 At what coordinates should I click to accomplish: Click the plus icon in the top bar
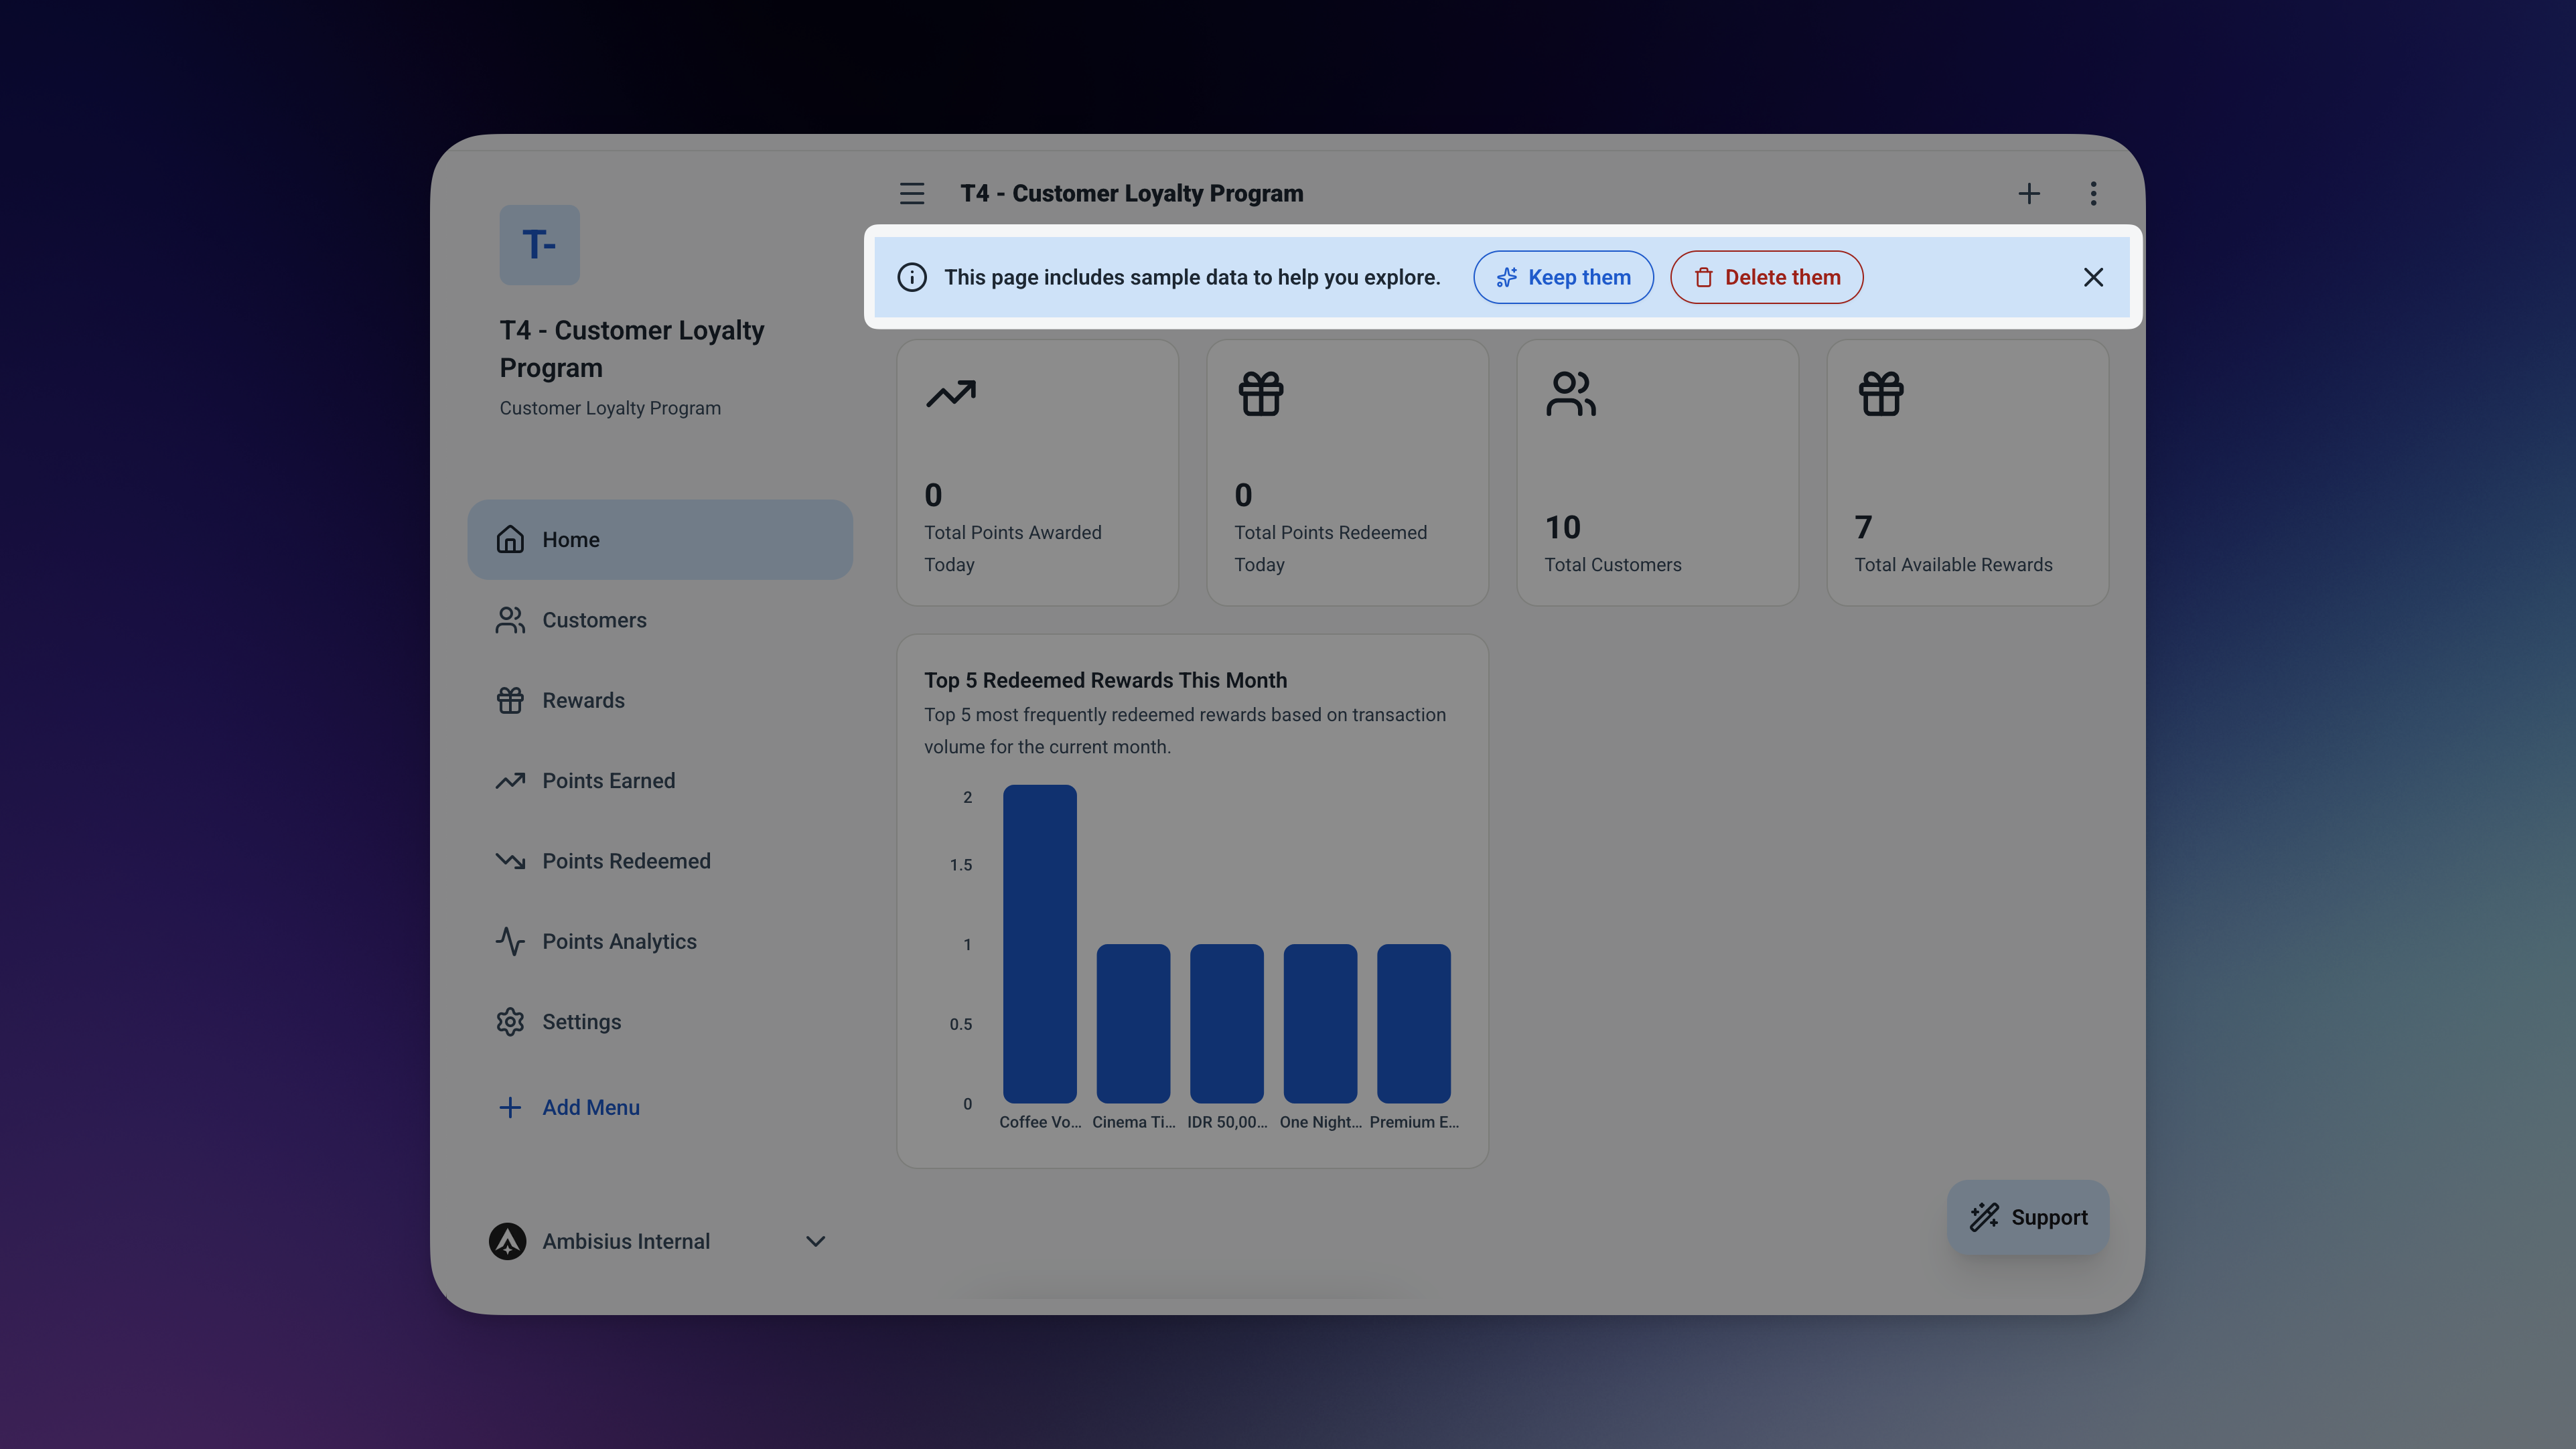pyautogui.click(x=2029, y=193)
